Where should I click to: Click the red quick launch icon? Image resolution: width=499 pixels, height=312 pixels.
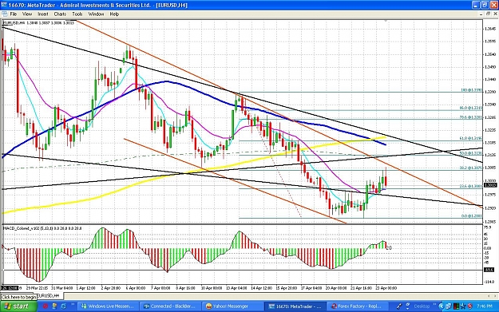point(46,306)
